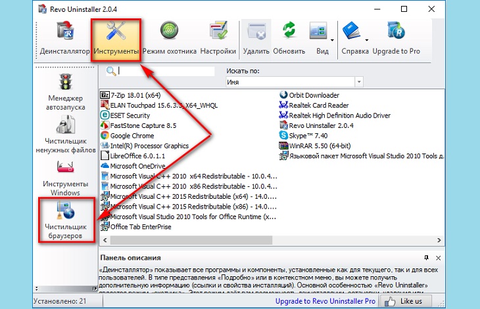This screenshot has height=309, width=480.
Task: Click Установлено: 21 status text
Action: 60,301
